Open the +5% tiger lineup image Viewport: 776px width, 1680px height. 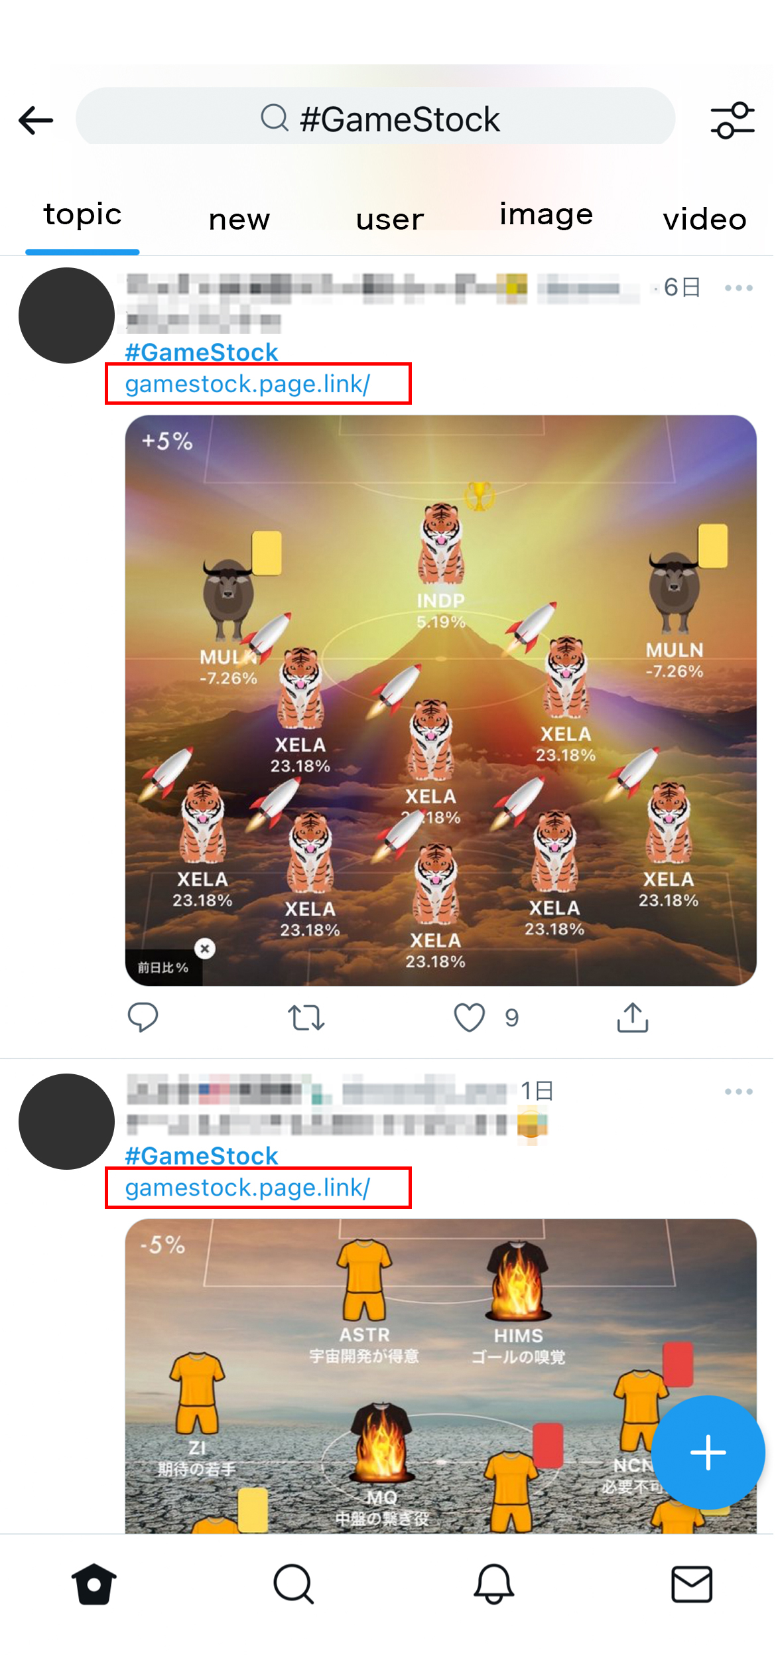(440, 701)
